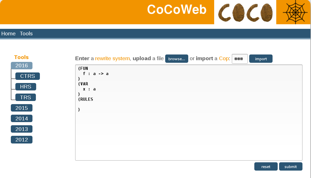Expand the 2012 tools group

pyautogui.click(x=22, y=140)
